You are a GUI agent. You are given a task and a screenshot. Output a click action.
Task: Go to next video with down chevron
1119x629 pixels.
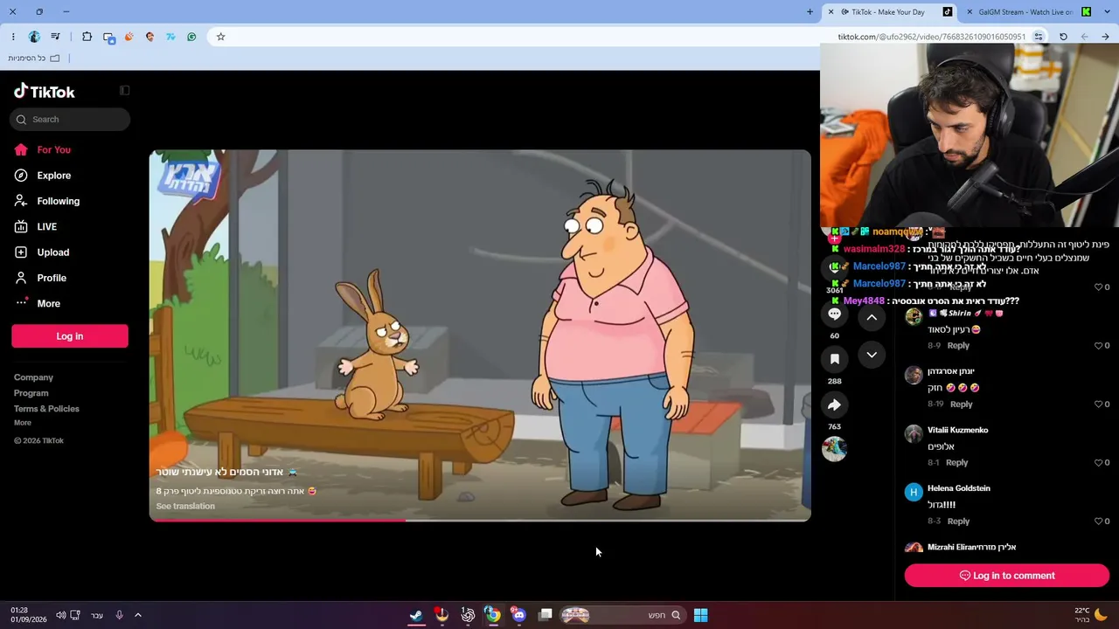[x=872, y=355]
